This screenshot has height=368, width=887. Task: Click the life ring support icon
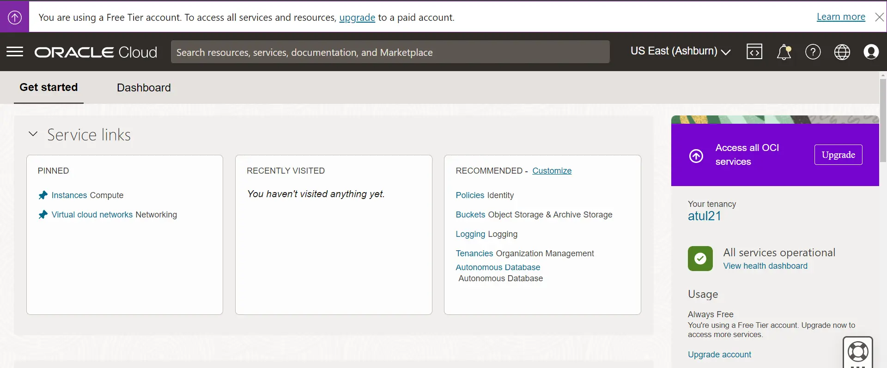(x=858, y=352)
